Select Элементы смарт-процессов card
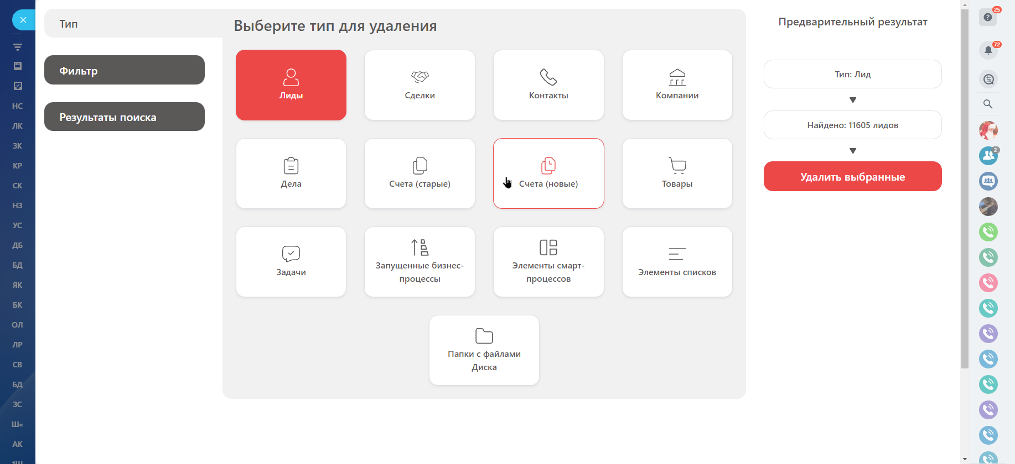 tap(548, 262)
